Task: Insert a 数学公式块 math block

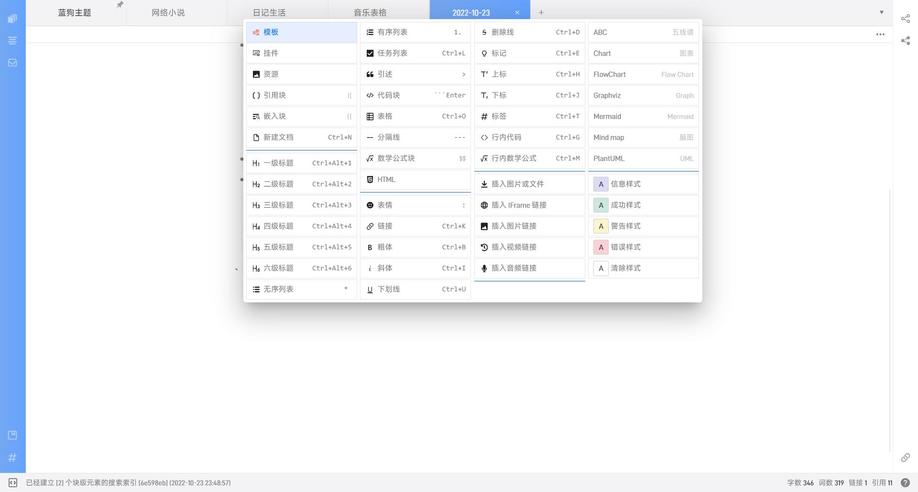Action: (415, 158)
